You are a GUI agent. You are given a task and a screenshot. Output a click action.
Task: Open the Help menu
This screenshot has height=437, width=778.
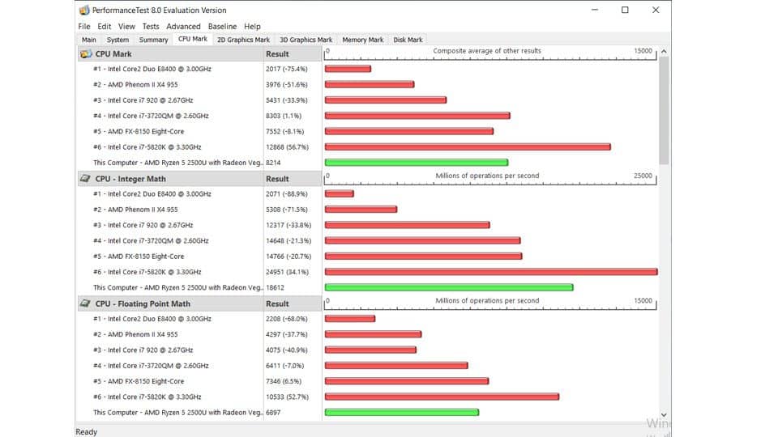(x=252, y=26)
